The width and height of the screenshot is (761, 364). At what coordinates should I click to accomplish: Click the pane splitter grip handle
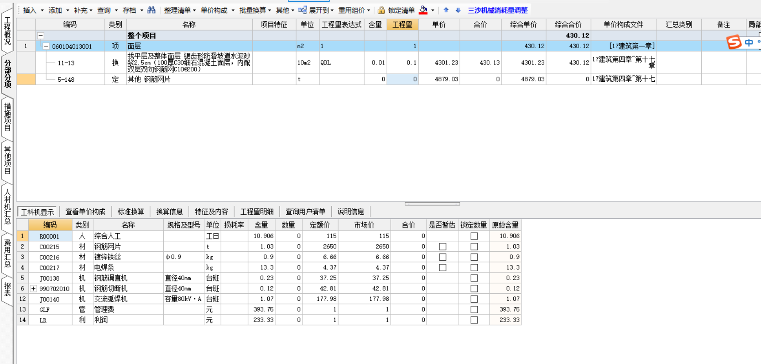pyautogui.click(x=432, y=204)
